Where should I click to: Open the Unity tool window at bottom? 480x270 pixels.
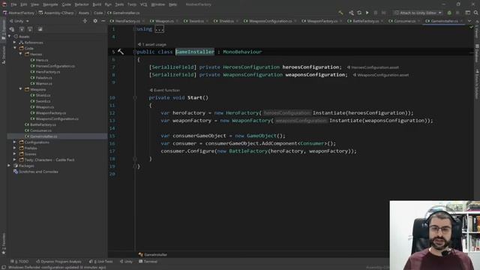[126, 262]
